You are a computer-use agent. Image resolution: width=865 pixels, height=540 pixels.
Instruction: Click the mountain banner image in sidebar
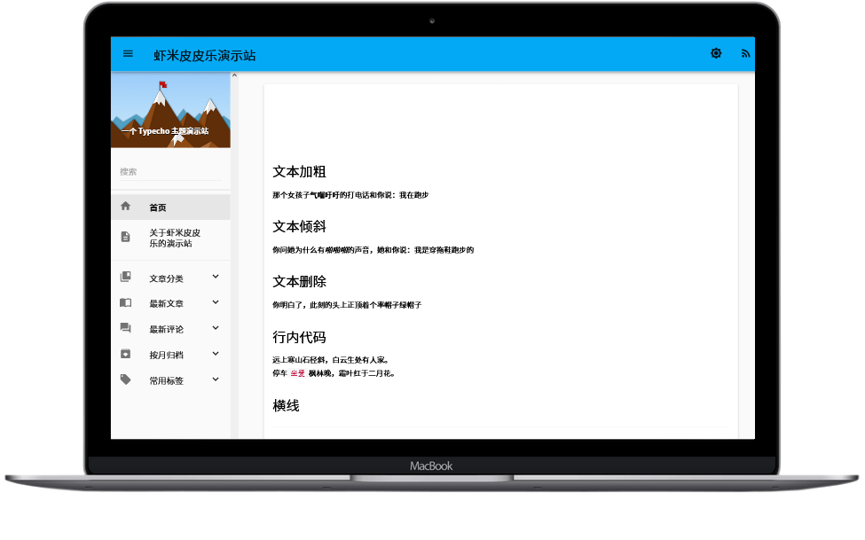pos(170,109)
